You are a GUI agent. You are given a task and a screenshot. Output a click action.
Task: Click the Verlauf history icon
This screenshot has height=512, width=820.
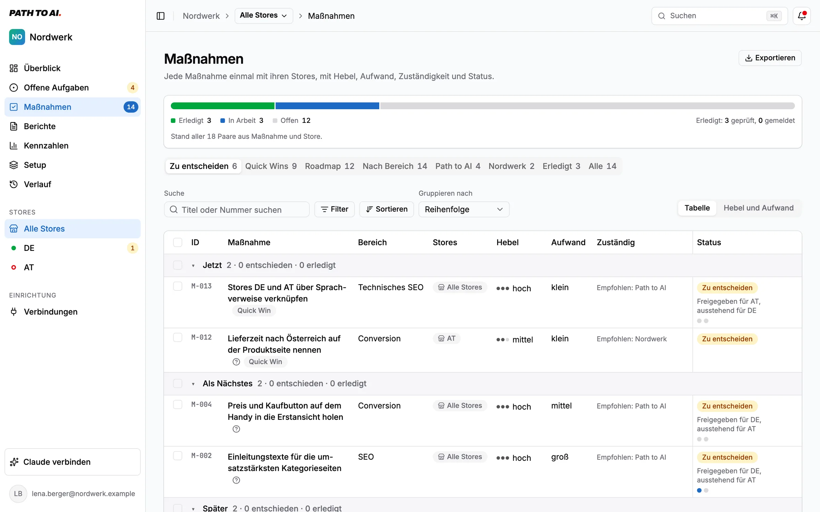coord(14,184)
